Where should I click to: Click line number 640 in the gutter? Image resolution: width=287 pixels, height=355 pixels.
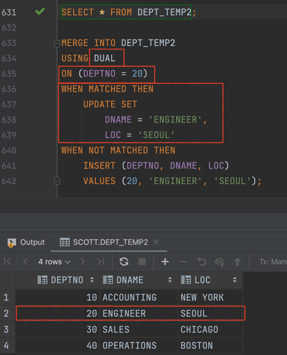[x=9, y=151]
